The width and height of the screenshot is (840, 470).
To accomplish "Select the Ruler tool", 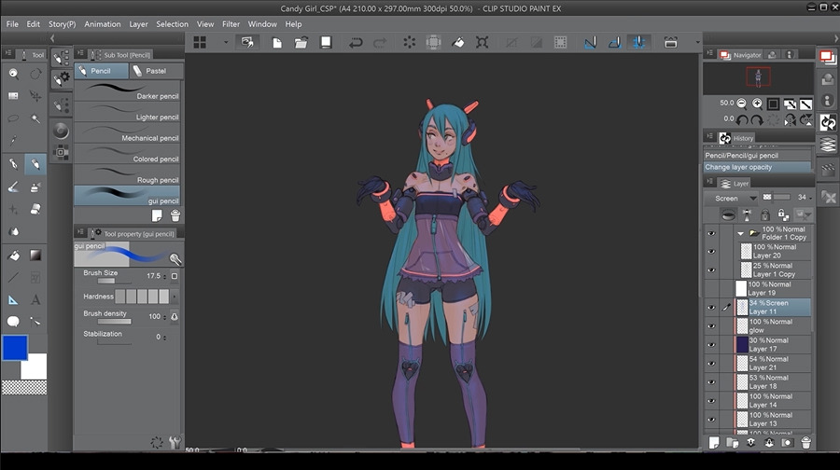I will coord(13,299).
